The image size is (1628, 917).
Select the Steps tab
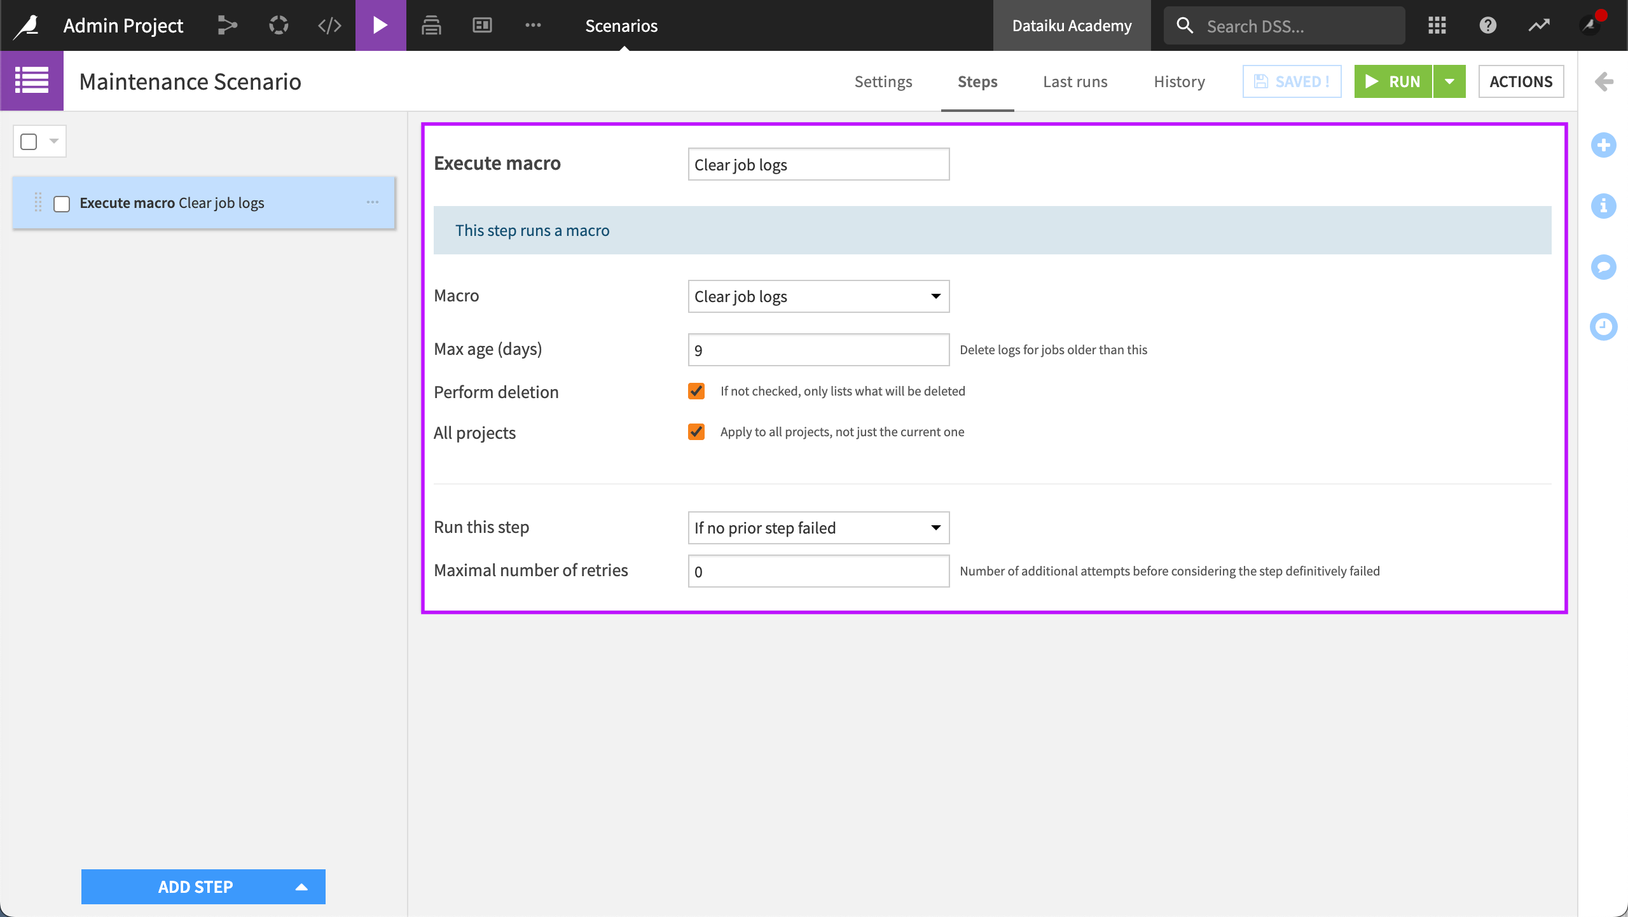(977, 81)
